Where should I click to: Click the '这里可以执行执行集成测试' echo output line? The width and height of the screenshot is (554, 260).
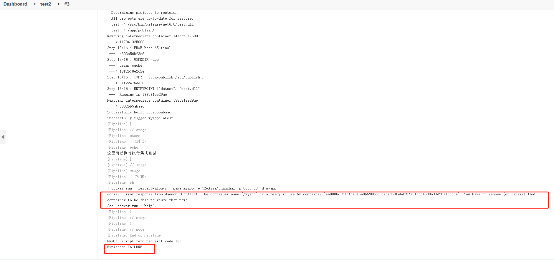pyautogui.click(x=132, y=153)
